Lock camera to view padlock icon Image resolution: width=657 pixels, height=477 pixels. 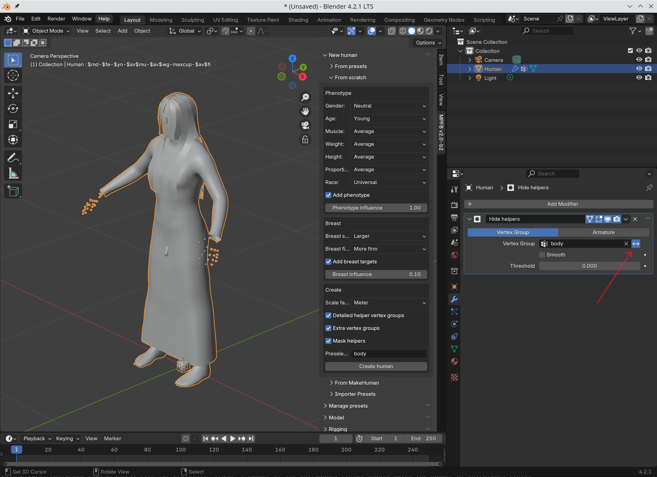tap(305, 139)
